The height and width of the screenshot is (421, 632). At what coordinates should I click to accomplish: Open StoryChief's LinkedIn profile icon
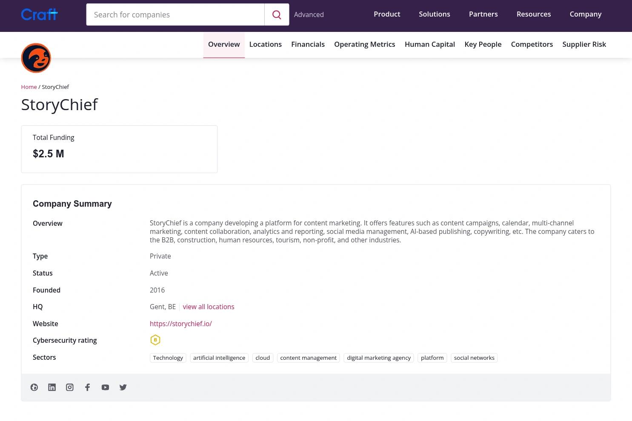pos(52,387)
